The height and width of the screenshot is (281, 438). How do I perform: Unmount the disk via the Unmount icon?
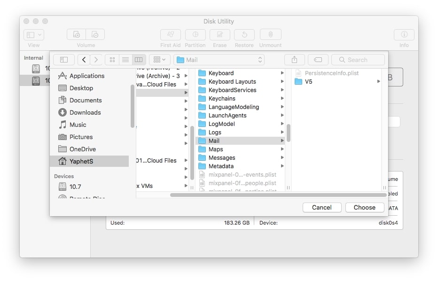(270, 35)
